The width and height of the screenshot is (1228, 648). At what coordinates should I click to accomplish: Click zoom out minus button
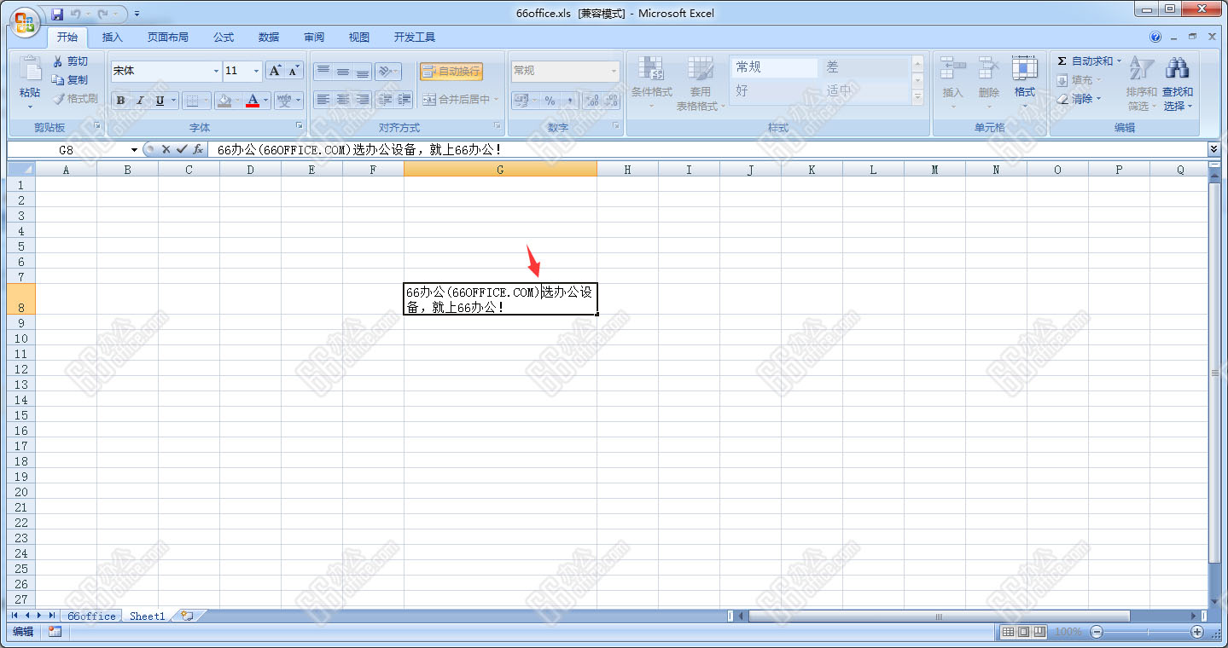[x=1097, y=632]
